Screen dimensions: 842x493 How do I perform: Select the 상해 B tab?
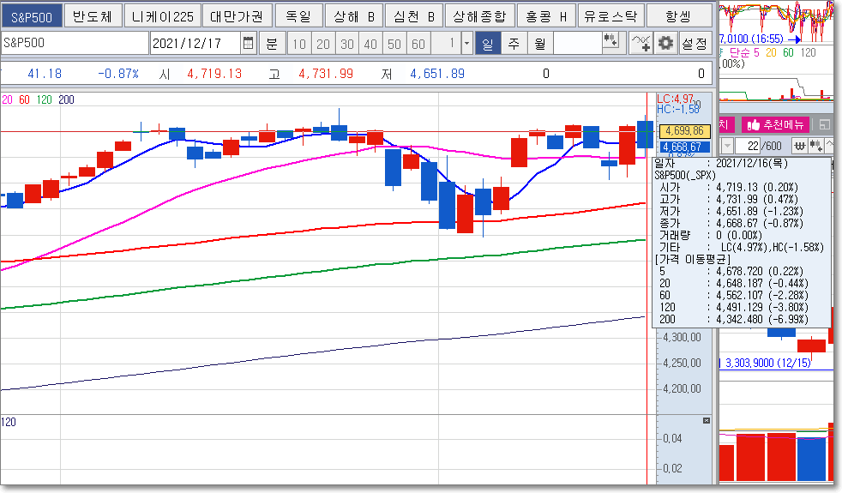pos(354,16)
